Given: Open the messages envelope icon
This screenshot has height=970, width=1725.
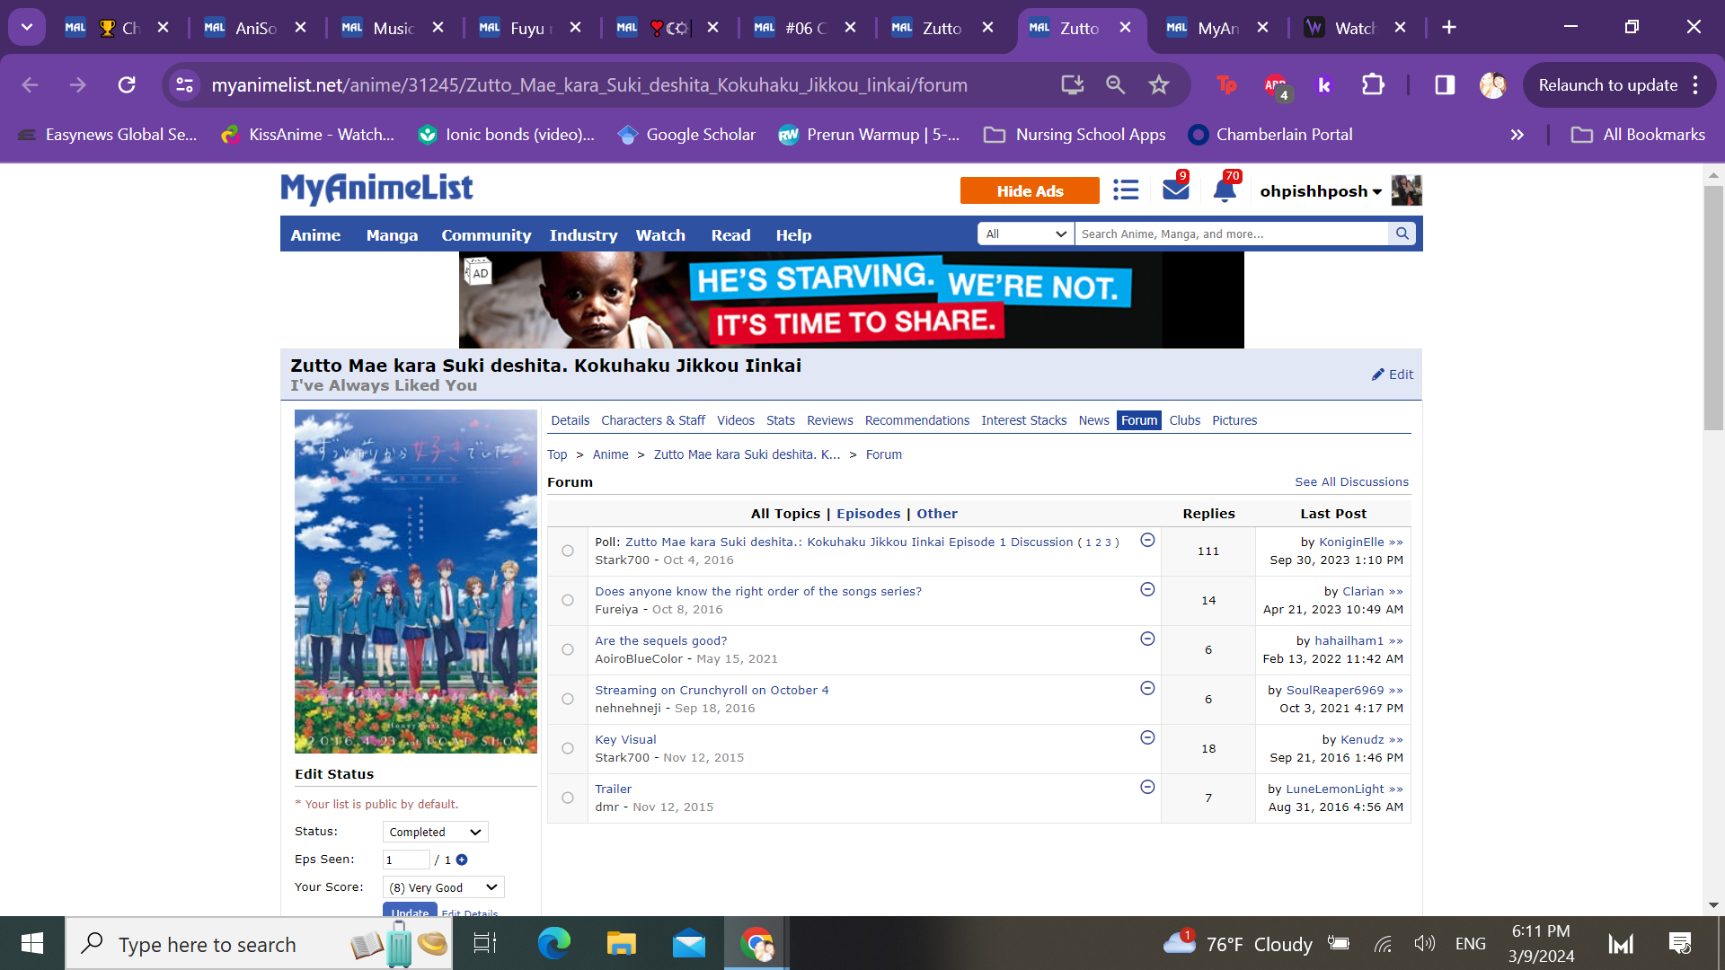Looking at the screenshot, I should click(1175, 190).
